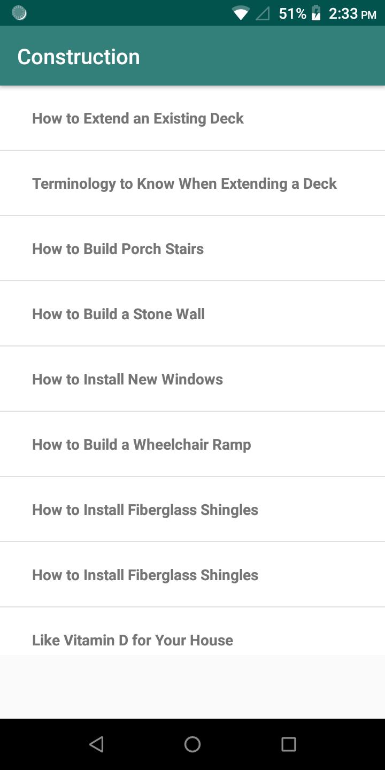Viewport: 385px width, 770px height.
Task: Tap the battery charging icon
Action: tap(316, 13)
